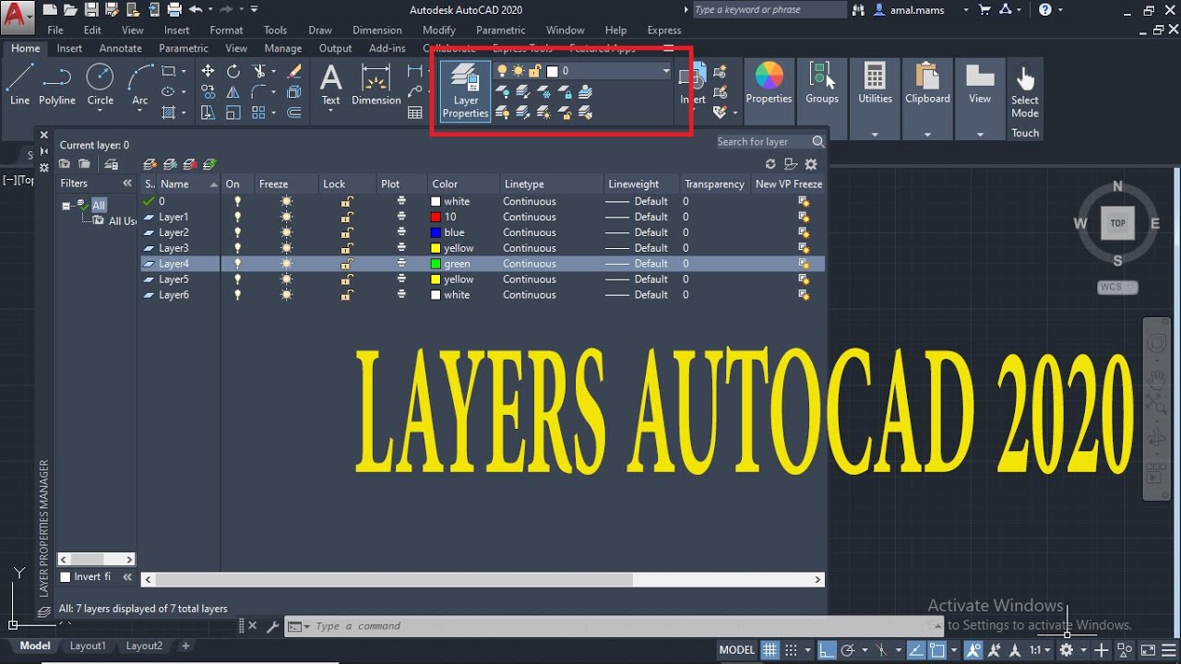Change the red color swatch of Layer1
The width and height of the screenshot is (1181, 664).
(x=435, y=217)
